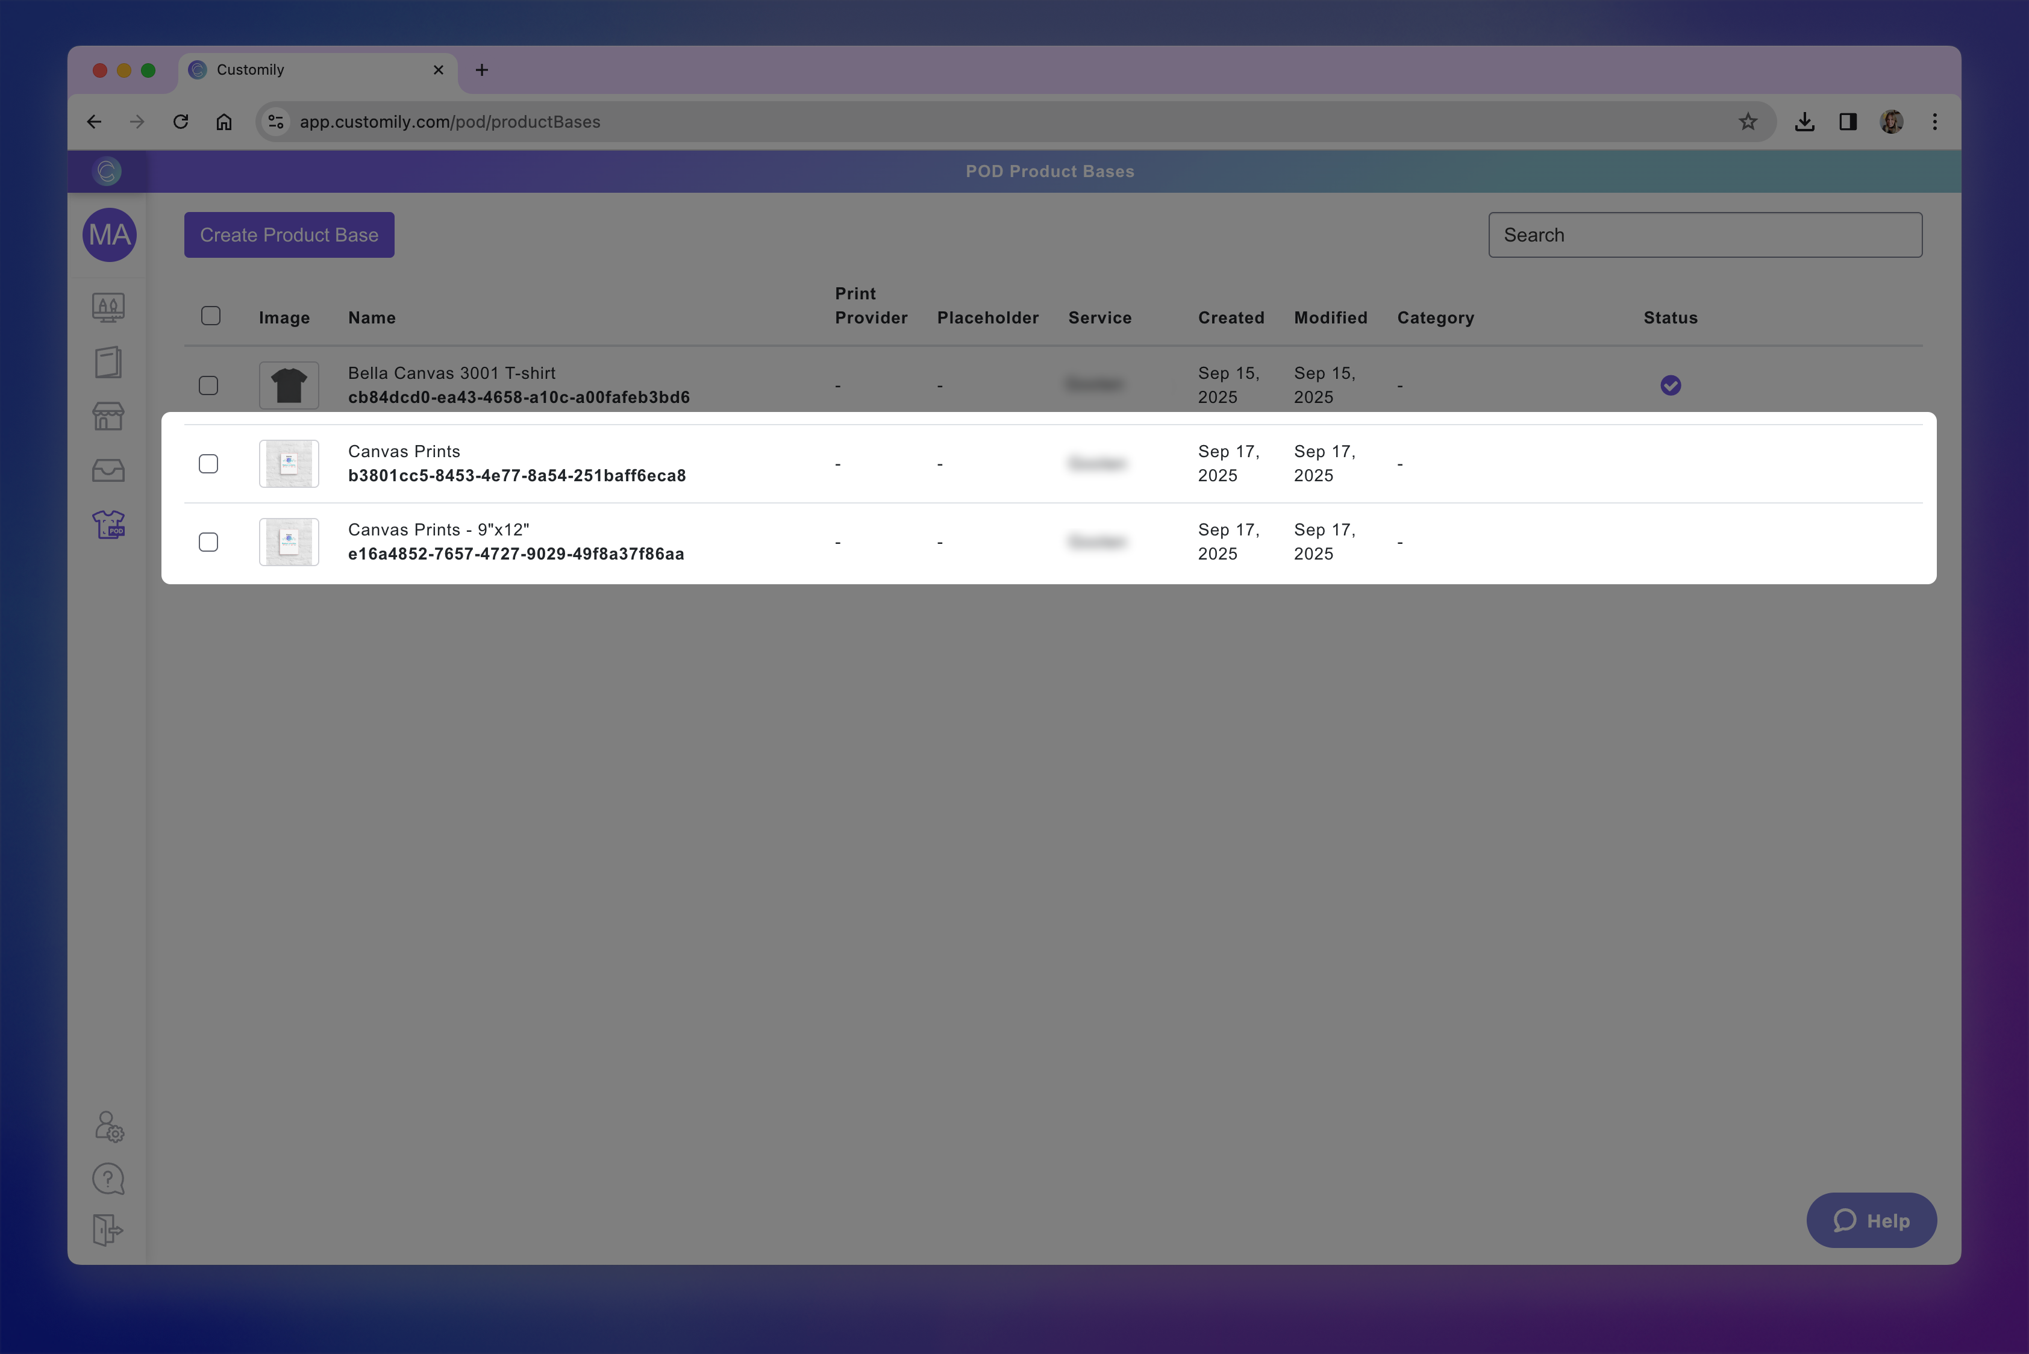Image resolution: width=2029 pixels, height=1354 pixels.
Task: Click into the Search field
Action: (x=1704, y=235)
